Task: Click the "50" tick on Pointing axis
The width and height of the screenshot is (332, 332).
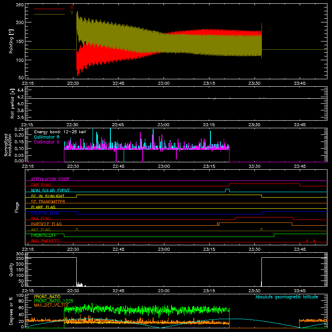Action: 21,78
